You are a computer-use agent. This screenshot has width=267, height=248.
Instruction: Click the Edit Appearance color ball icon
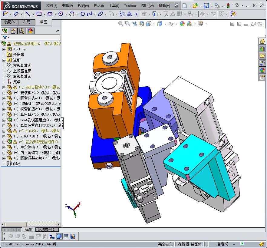tap(182, 24)
